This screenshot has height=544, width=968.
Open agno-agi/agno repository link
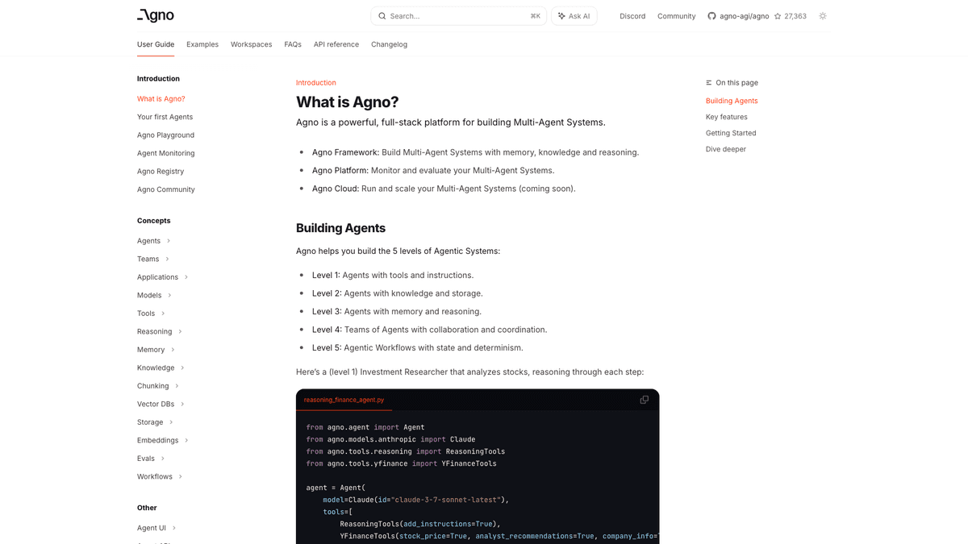coord(745,16)
